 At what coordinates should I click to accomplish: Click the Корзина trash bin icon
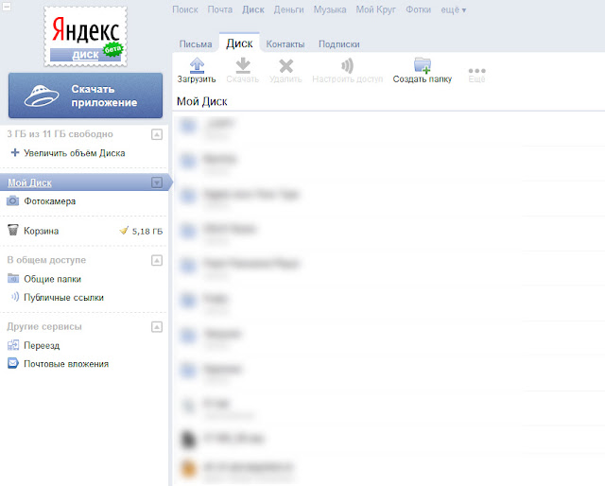click(12, 230)
